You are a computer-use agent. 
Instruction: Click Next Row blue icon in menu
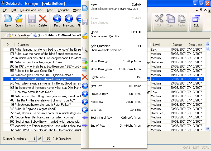tap(85, 102)
